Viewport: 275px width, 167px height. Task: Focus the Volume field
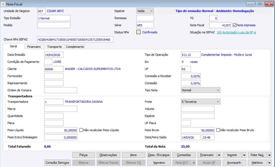198,109
